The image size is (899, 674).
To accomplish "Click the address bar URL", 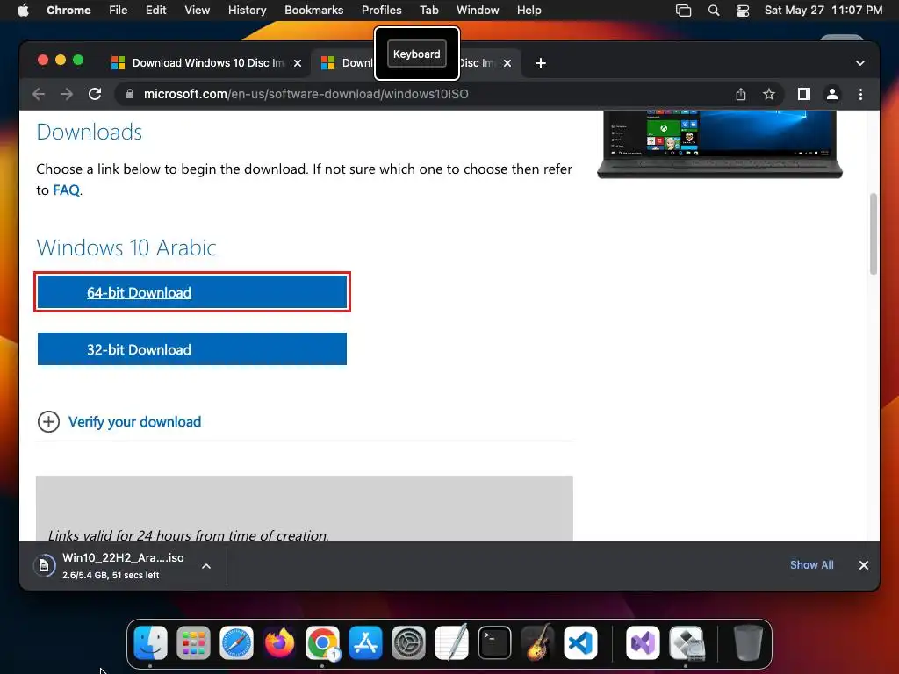I will coord(306,94).
